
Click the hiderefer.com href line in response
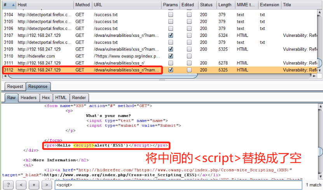168,170
